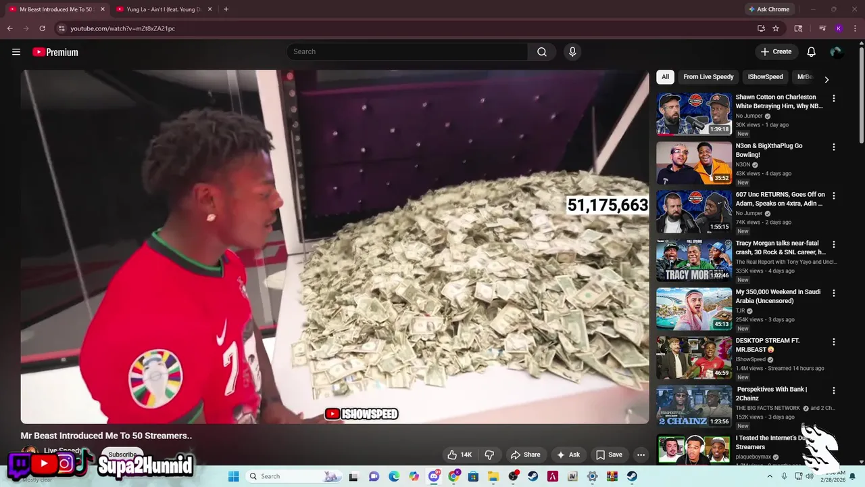Open Microsoft Store from the taskbar
This screenshot has height=487, width=865.
(x=473, y=476)
